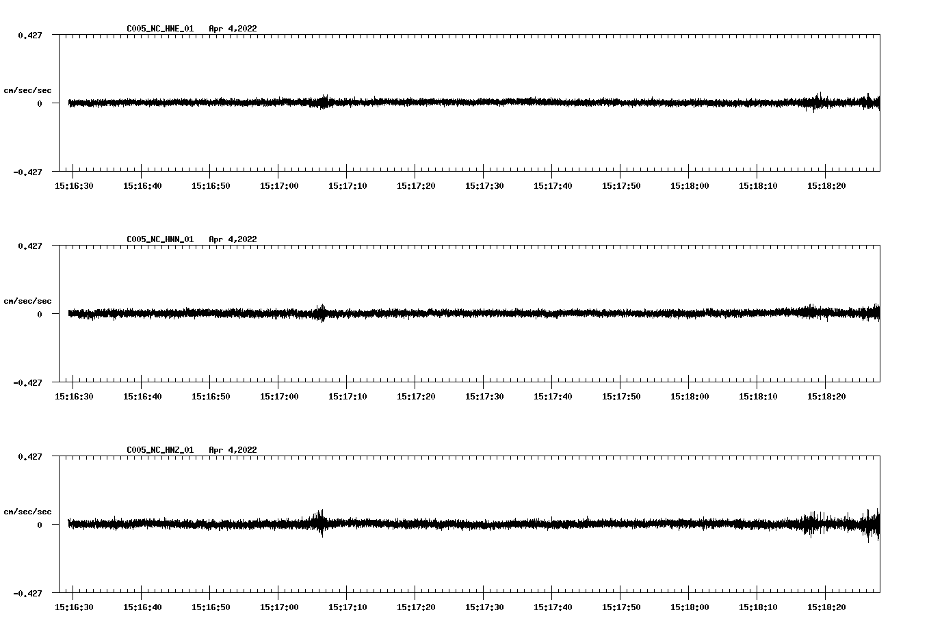Click the 15:17:00 time label on the HNE plot
The height and width of the screenshot is (632, 929).
[x=279, y=186]
